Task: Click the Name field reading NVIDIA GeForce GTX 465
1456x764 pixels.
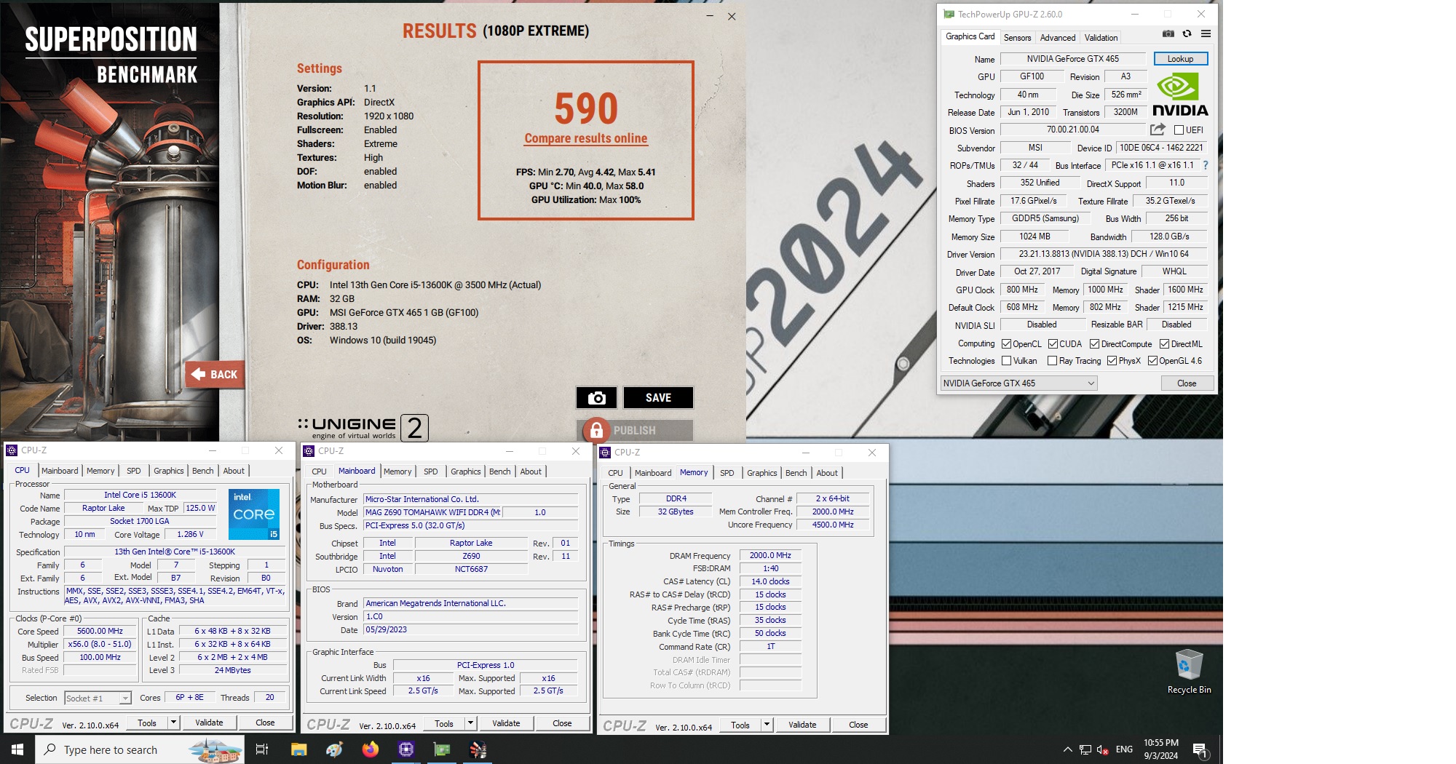Action: (x=1072, y=59)
